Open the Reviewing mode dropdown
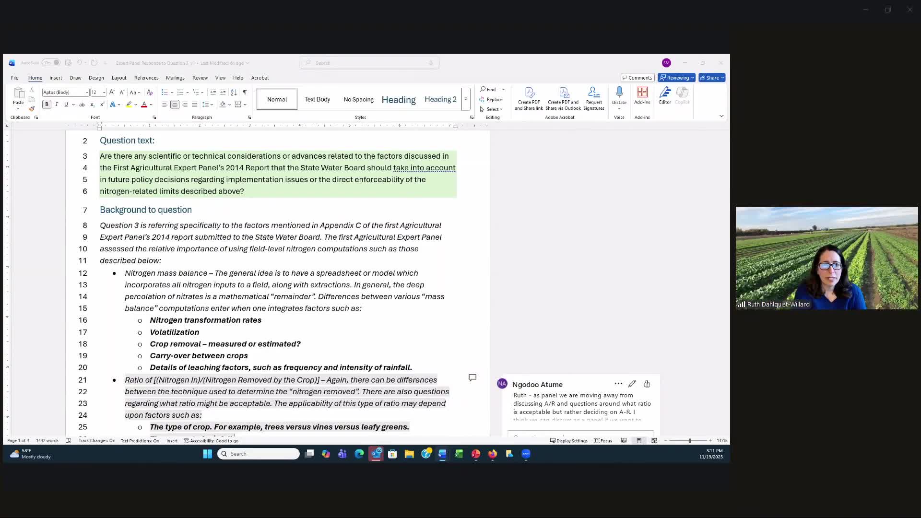 coord(677,78)
